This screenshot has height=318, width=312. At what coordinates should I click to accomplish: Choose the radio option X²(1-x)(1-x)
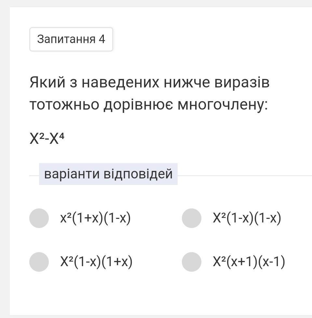click(x=192, y=218)
